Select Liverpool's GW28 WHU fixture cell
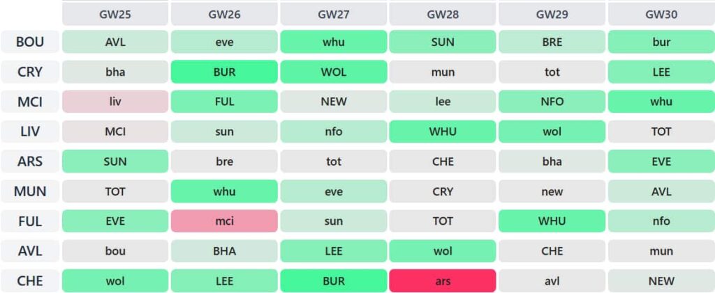 [443, 132]
